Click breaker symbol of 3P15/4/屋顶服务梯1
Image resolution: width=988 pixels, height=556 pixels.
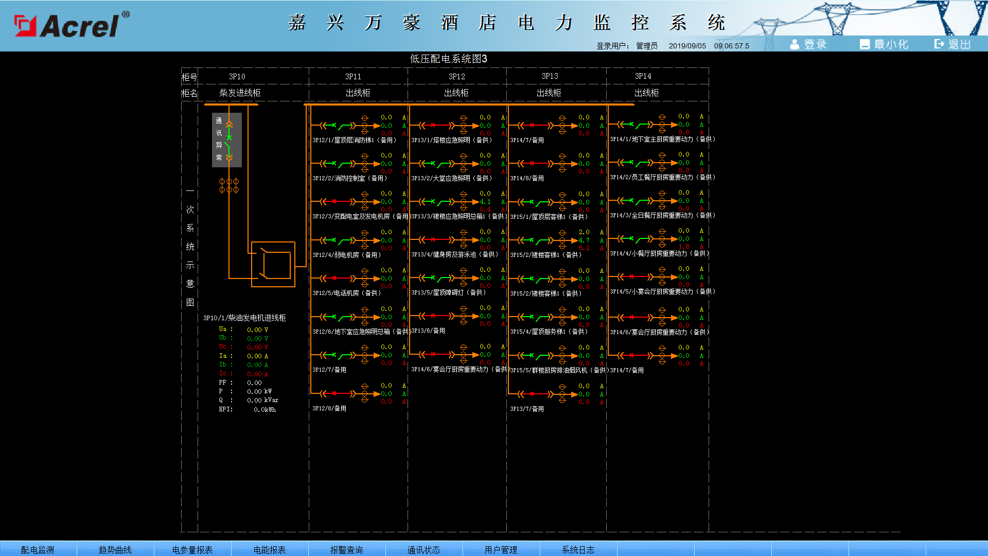535,317
